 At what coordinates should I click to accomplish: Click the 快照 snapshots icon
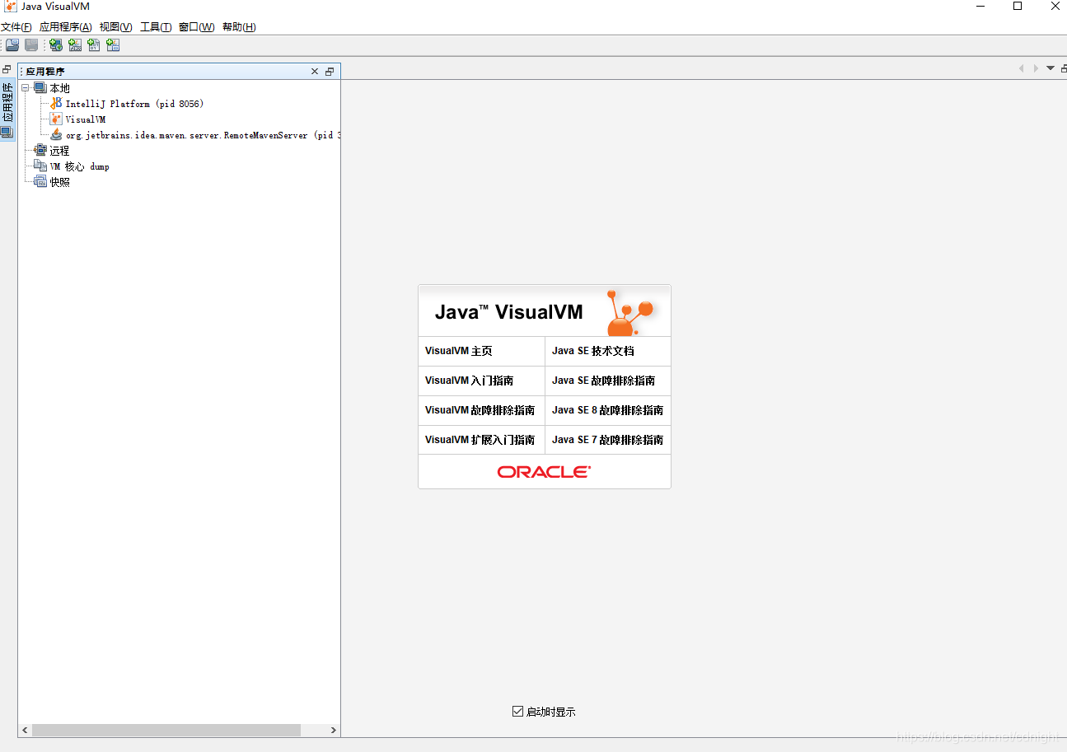click(40, 182)
